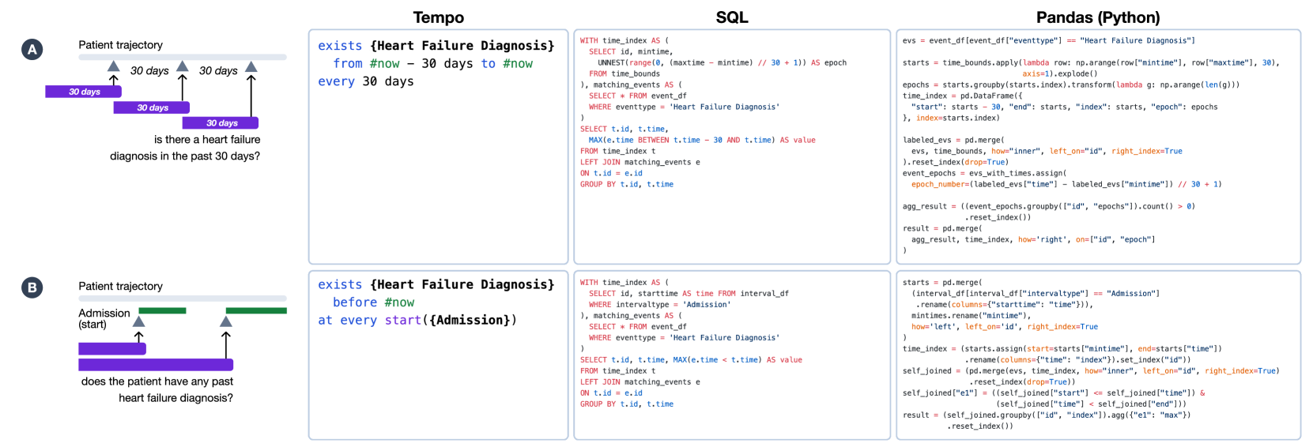Click the 'starts = pd.merge(' Pandas line
The width and height of the screenshot is (1313, 447).
(x=942, y=282)
